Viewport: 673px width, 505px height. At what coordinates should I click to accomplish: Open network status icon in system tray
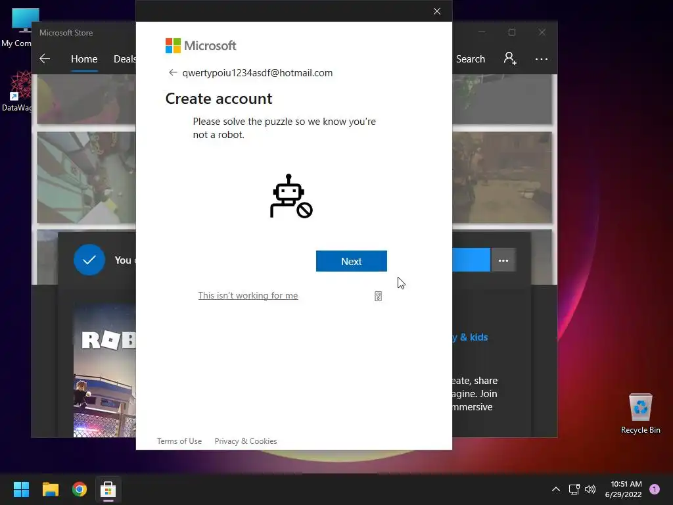[574, 489]
